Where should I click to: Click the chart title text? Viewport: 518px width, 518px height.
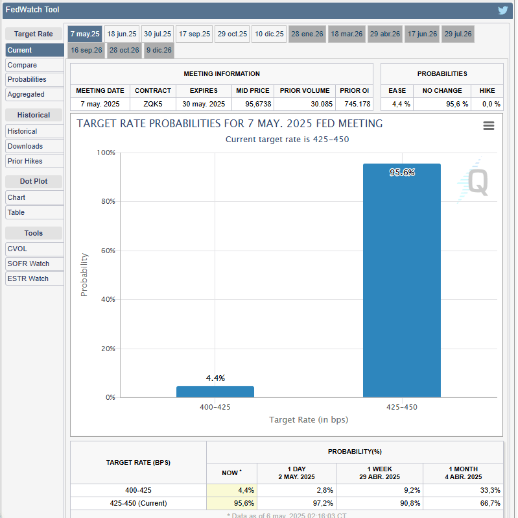(x=230, y=123)
